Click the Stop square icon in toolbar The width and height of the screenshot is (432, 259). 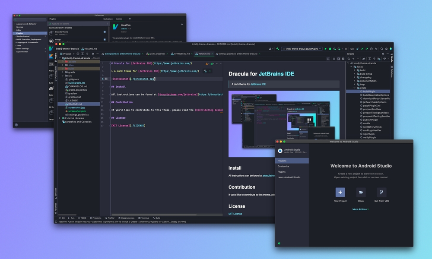tap(346, 49)
